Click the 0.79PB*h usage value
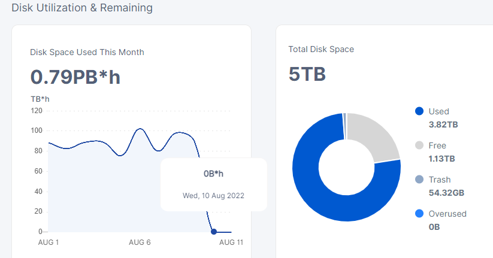Viewport: 493px width, 258px height. pos(75,77)
